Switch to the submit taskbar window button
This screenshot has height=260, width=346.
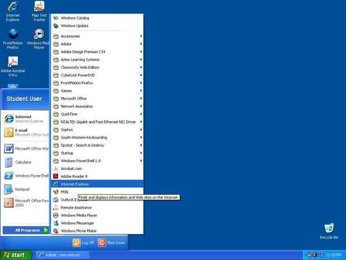63,255
